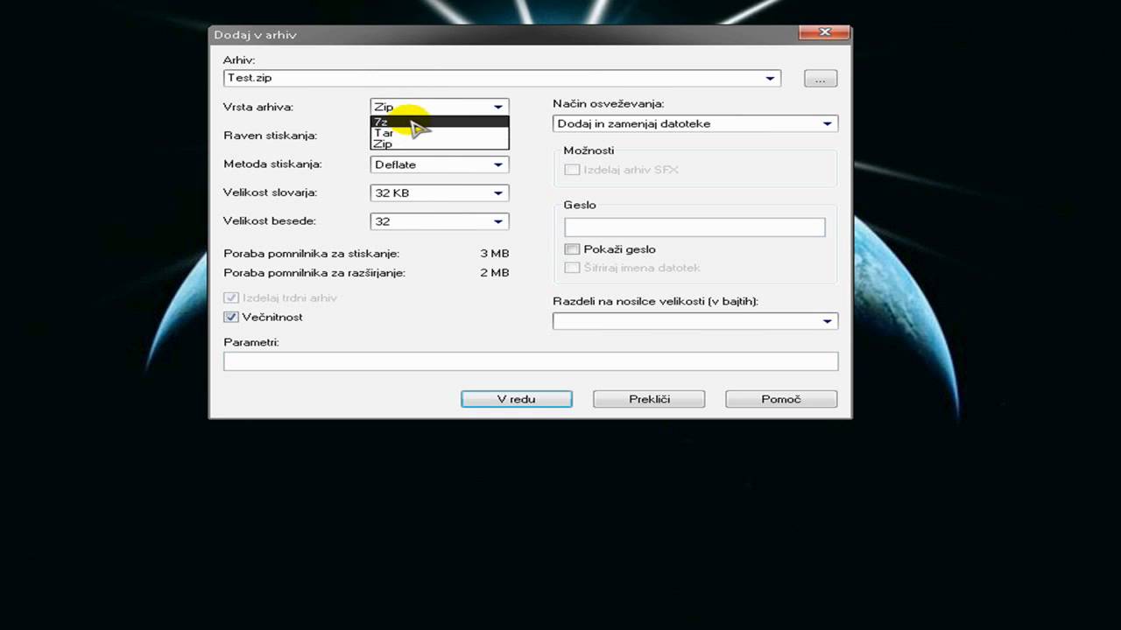This screenshot has width=1121, height=630.
Task: Expand the Arhiv path Test.zip dropdown
Action: tap(771, 78)
